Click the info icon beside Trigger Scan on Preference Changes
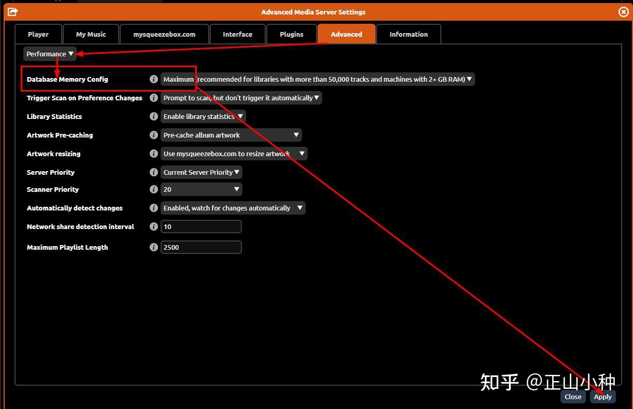This screenshot has width=633, height=409. (x=154, y=98)
